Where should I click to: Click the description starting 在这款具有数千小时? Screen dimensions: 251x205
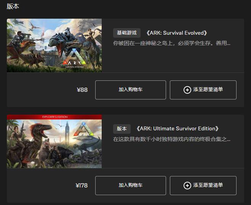(x=172, y=139)
